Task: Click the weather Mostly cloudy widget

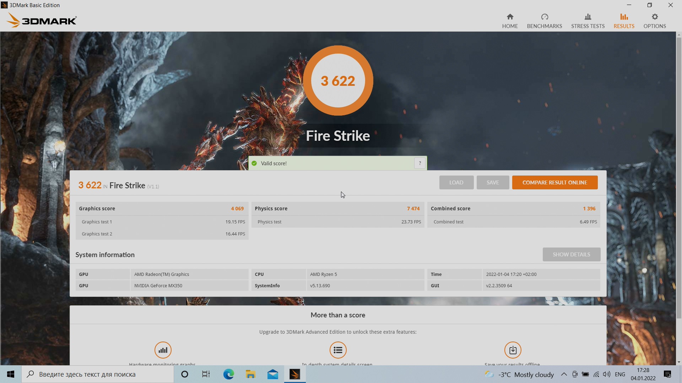Action: [519, 374]
